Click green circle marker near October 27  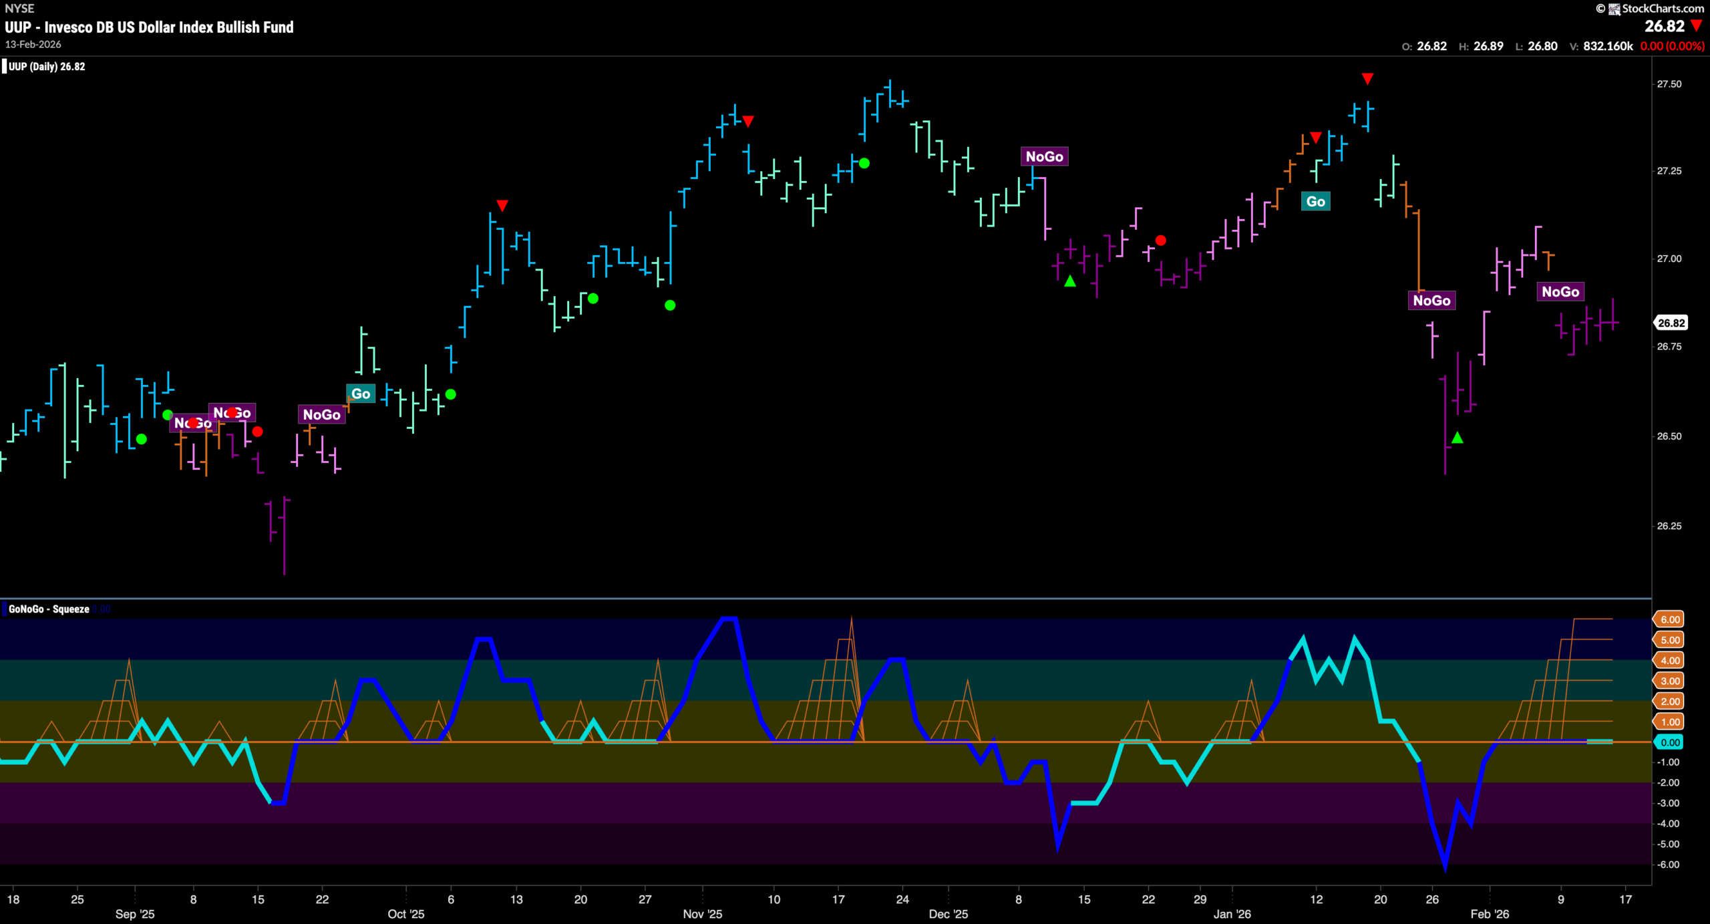tap(670, 305)
